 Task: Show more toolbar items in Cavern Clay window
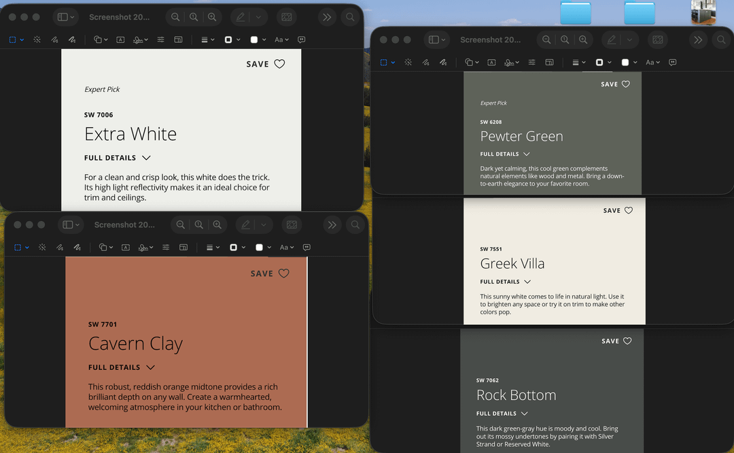332,224
